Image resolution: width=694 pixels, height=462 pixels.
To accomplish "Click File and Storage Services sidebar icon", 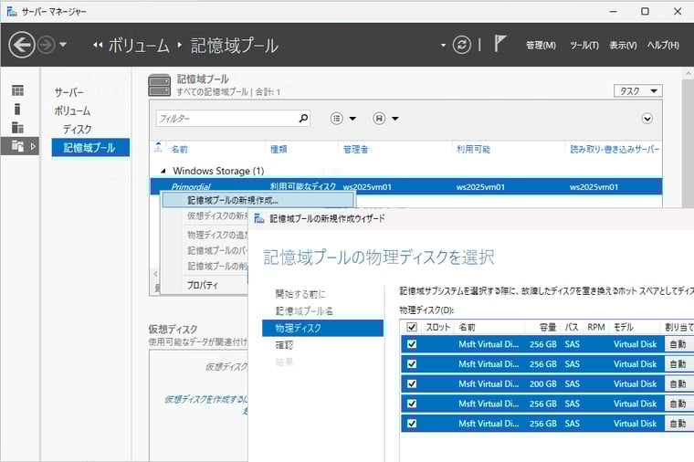I will [17, 146].
